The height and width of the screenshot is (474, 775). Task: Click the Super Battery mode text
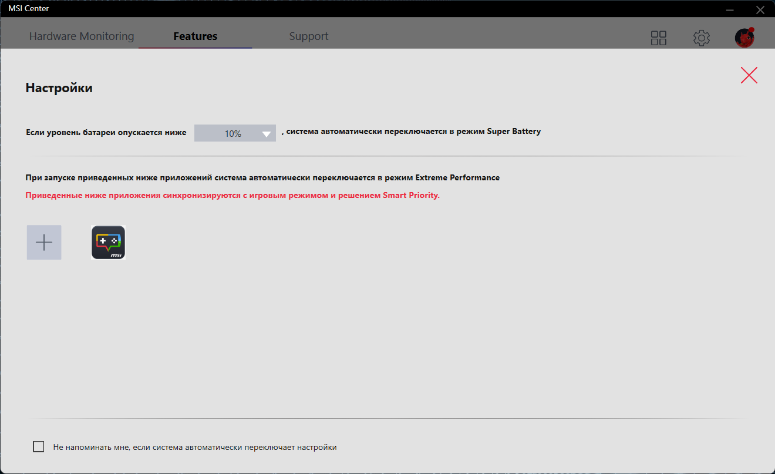(411, 132)
